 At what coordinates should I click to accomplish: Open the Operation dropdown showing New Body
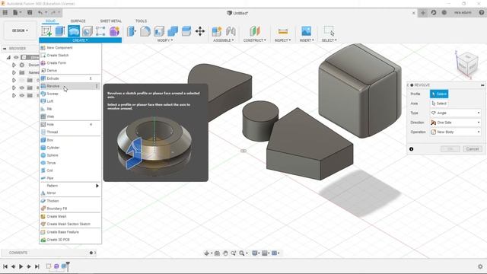click(456, 132)
